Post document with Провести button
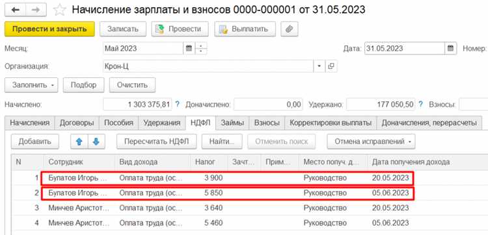 click(x=180, y=29)
